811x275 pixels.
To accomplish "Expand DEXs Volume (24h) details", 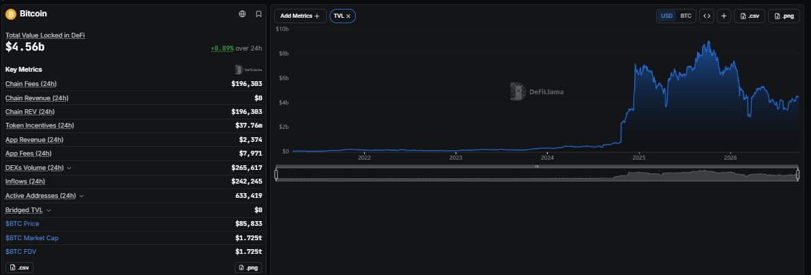I will coord(70,168).
